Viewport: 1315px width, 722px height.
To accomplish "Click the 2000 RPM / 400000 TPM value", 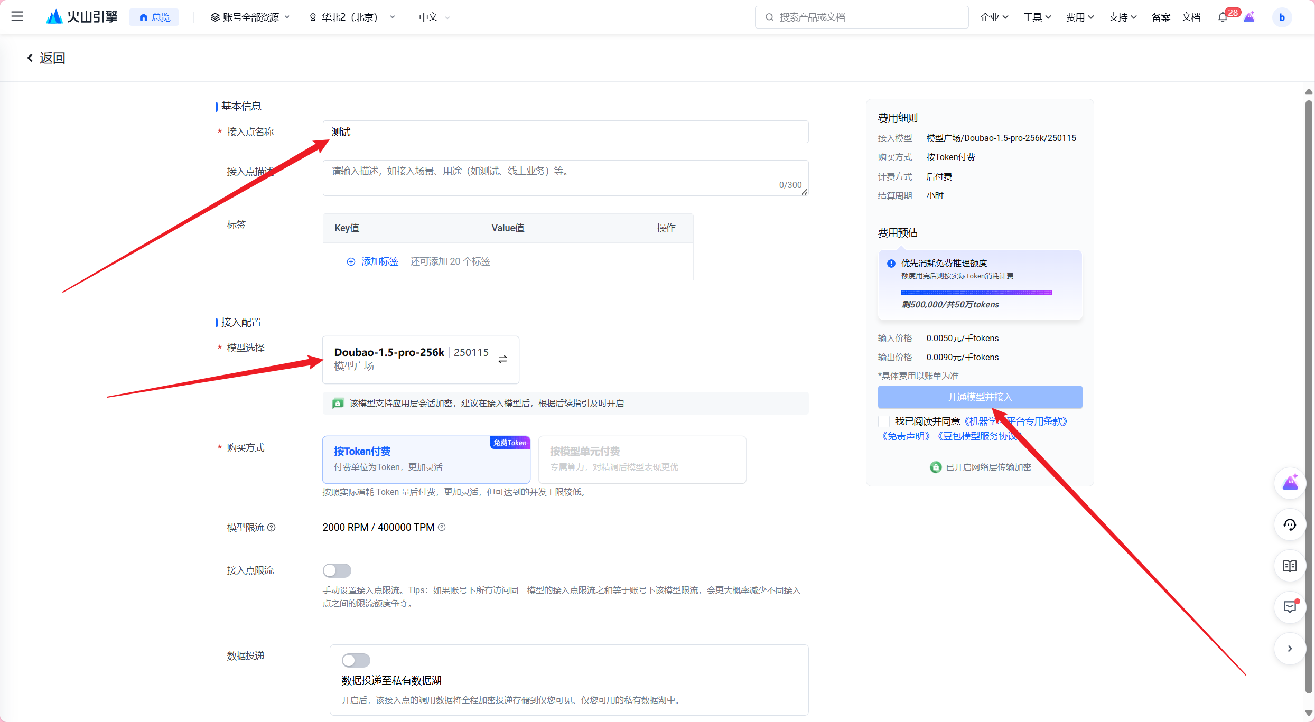I will (378, 527).
